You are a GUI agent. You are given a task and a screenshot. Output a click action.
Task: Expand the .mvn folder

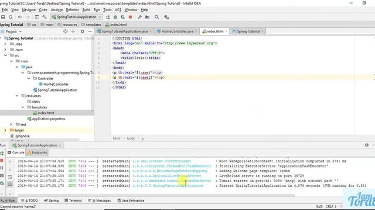click(x=5, y=50)
